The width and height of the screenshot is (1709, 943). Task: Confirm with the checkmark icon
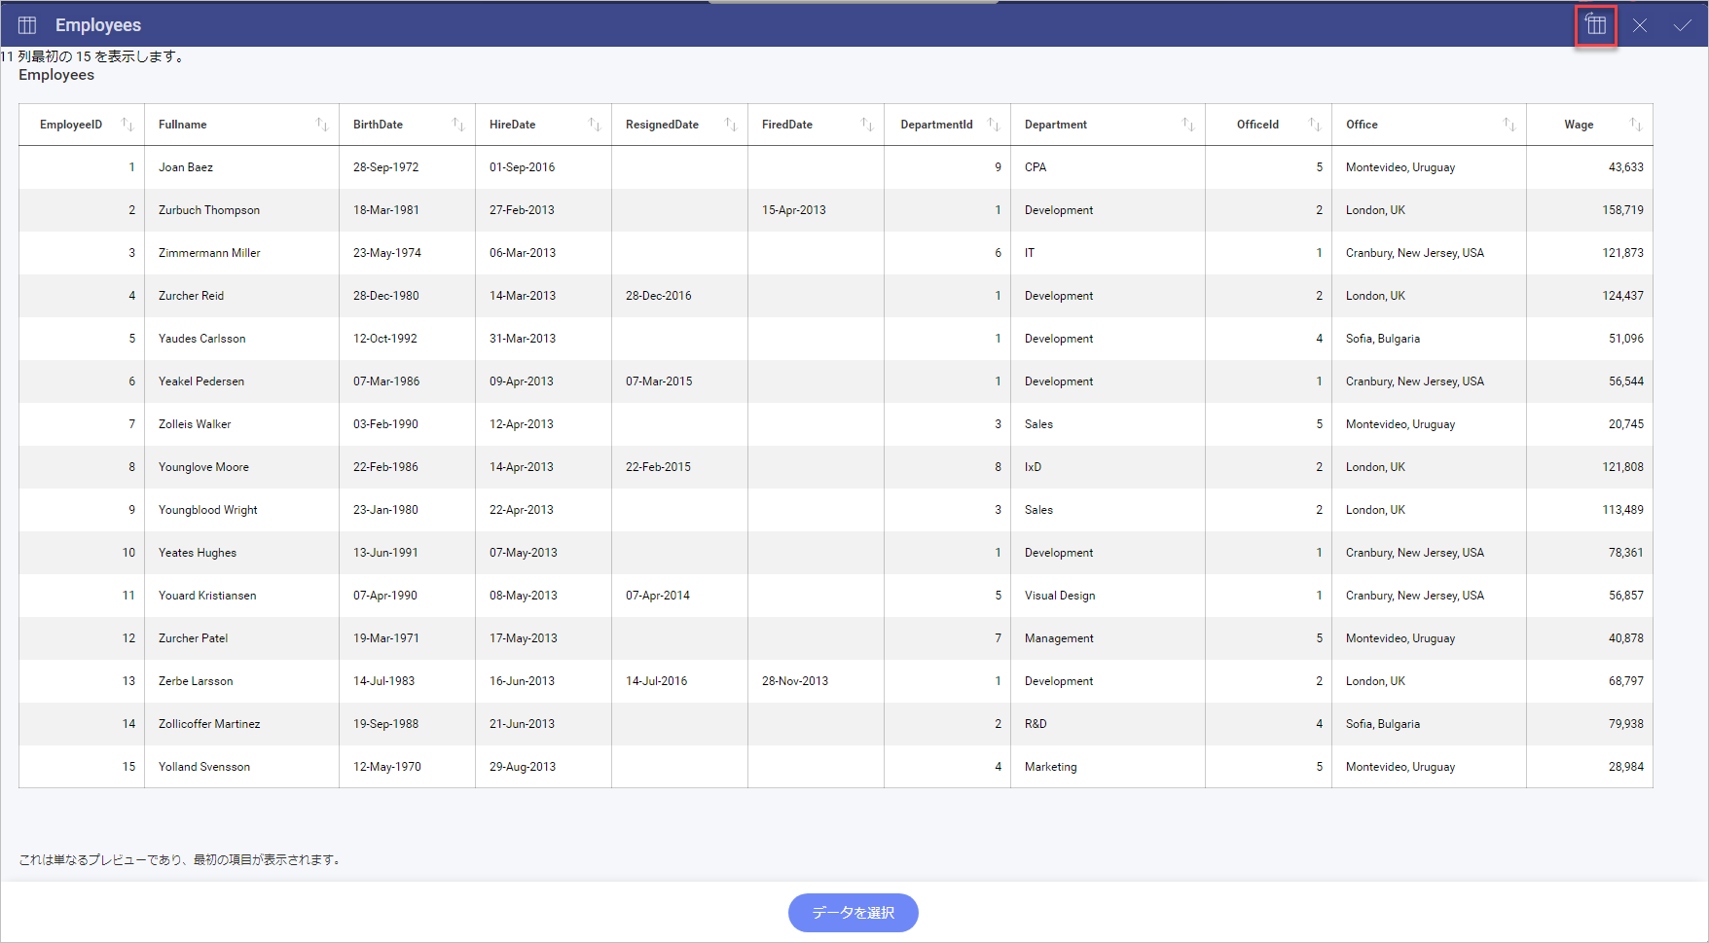pos(1682,26)
